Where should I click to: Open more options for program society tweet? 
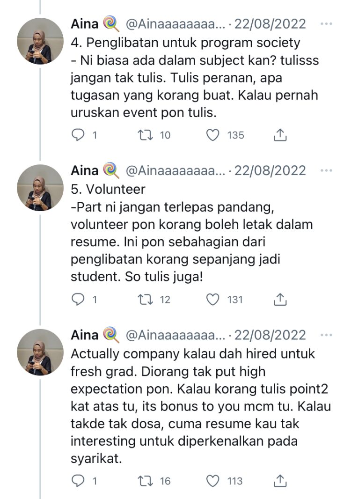[326, 24]
